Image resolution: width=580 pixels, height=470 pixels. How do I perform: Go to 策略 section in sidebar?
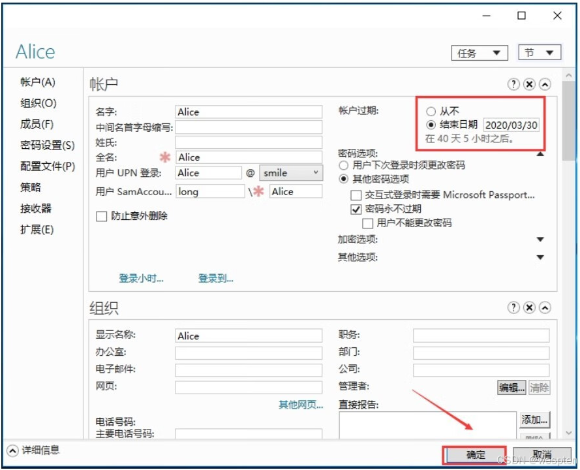tap(30, 187)
